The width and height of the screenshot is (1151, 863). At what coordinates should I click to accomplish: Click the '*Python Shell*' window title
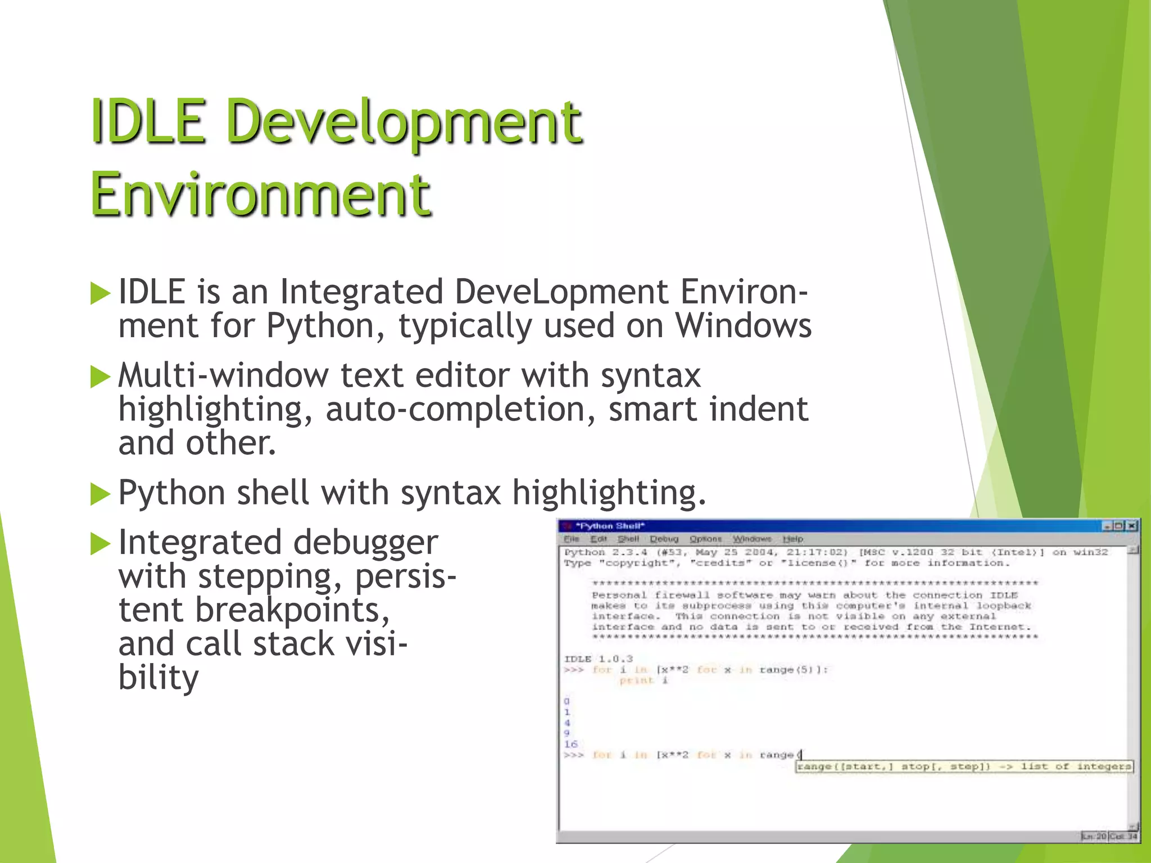(x=610, y=526)
